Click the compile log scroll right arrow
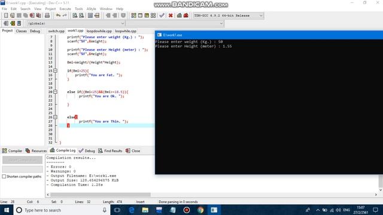383x215 pixels. (376, 195)
